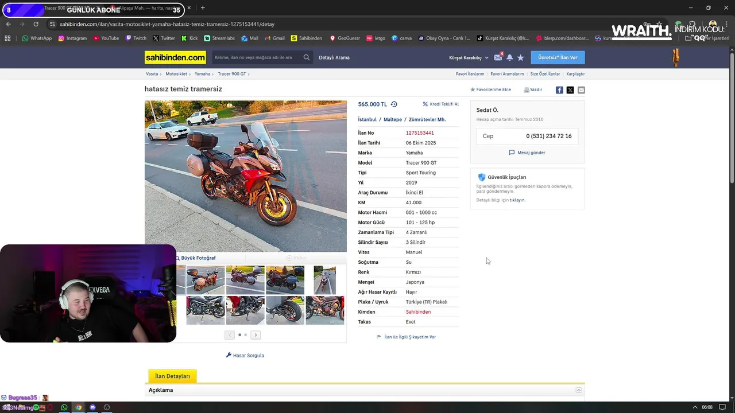Viewport: 735px width, 413px height.
Task: Open GeoGuessr bookmark
Action: pyautogui.click(x=345, y=38)
